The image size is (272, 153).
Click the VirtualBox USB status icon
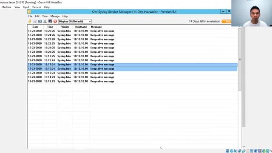pos(244,151)
